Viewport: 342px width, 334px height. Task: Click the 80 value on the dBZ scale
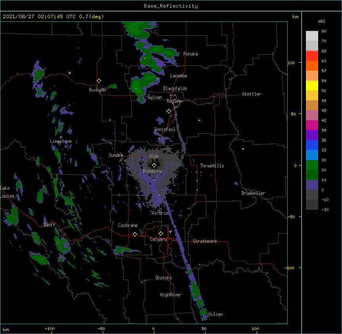pyautogui.click(x=324, y=31)
